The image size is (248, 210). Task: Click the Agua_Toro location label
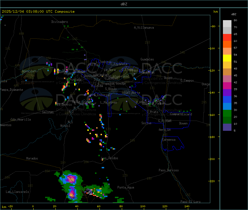(x=29, y=71)
